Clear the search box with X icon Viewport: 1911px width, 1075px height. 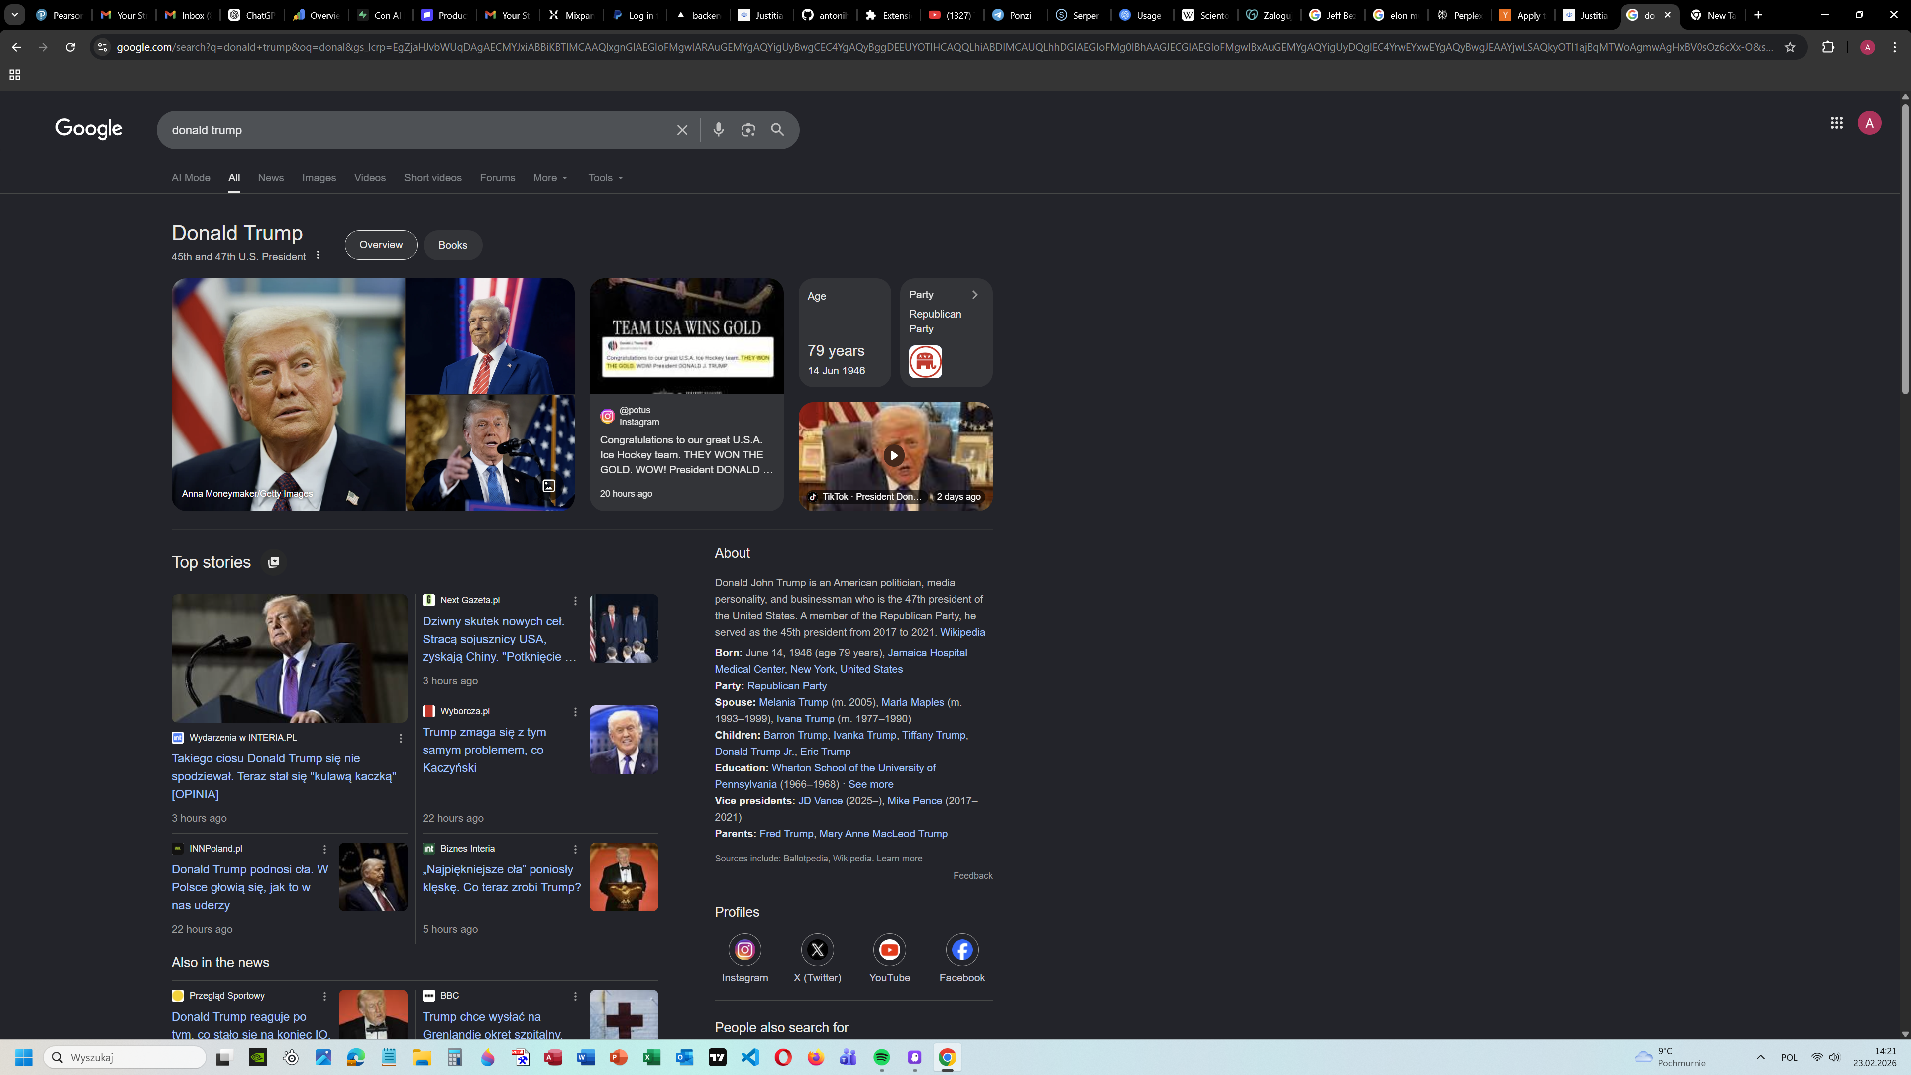pos(682,130)
